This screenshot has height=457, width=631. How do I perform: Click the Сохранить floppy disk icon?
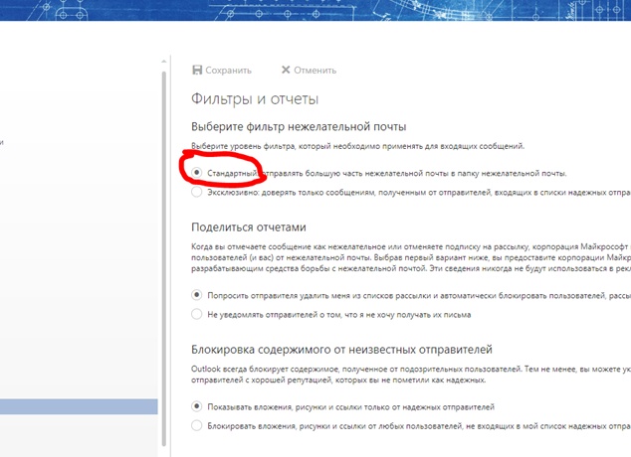coord(197,70)
